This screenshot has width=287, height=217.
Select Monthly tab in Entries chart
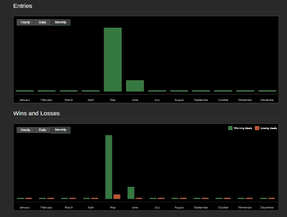[61, 22]
